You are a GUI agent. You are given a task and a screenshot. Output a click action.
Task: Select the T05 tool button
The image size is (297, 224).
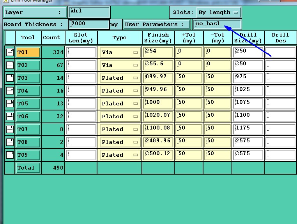(x=28, y=103)
